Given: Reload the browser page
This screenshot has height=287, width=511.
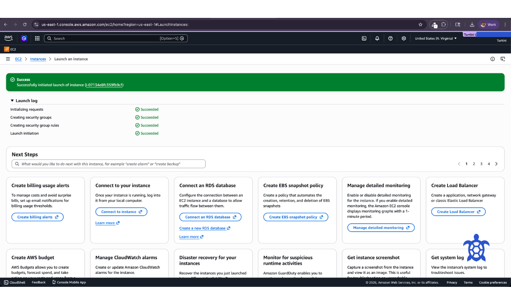Looking at the screenshot, I should click(x=25, y=24).
